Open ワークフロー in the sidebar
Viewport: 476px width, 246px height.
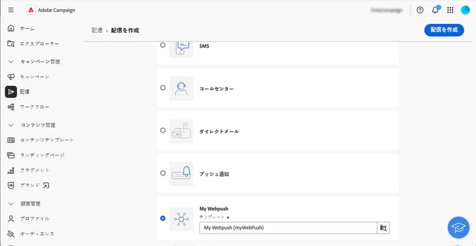click(x=35, y=107)
